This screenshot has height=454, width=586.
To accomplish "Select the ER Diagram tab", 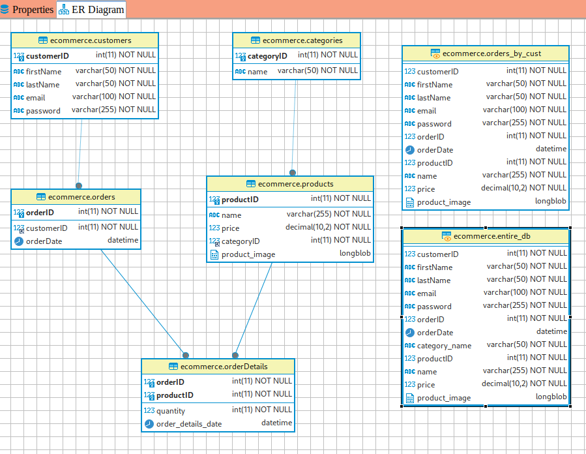I will coord(91,10).
